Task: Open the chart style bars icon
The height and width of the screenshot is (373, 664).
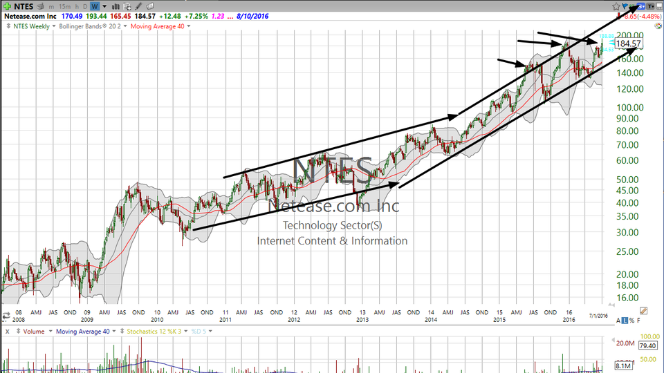Action: (116, 6)
